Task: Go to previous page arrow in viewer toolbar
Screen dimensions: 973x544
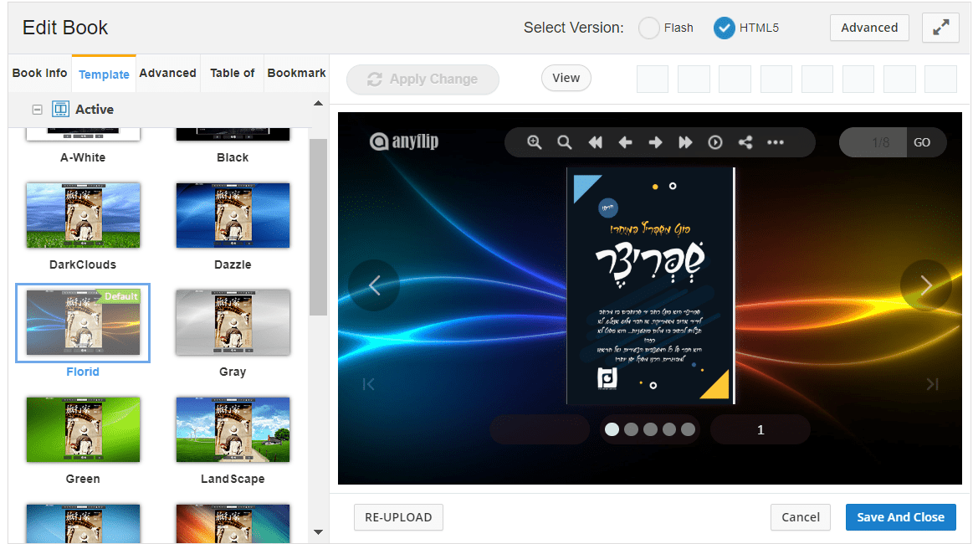Action: pos(625,142)
